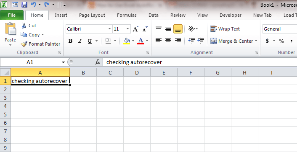Open Customize Quick Access Toolbar dropdown

[x=65, y=5]
